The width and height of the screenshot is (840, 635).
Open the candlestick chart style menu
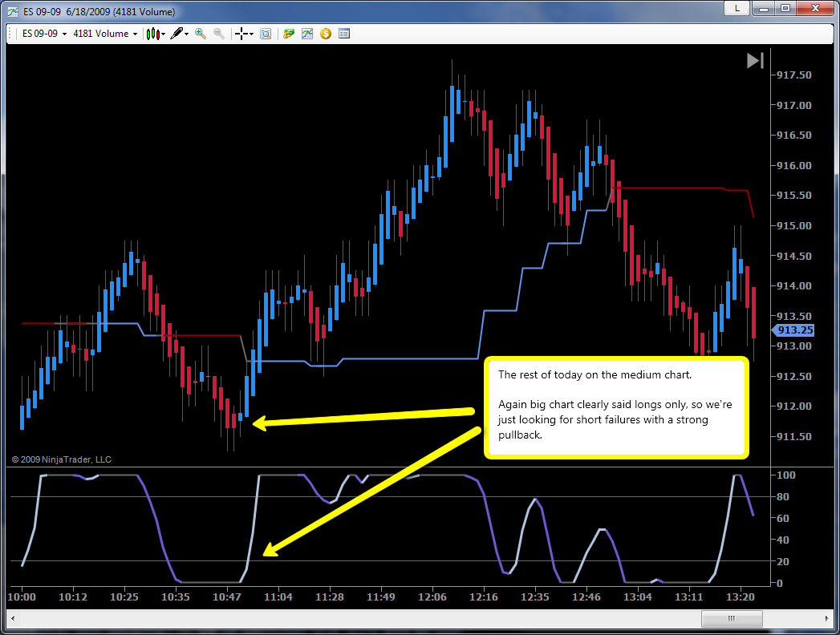(x=156, y=34)
